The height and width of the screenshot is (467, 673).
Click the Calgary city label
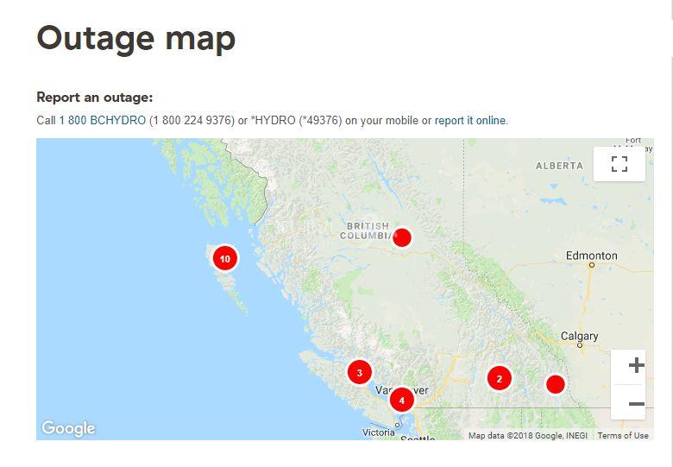click(x=579, y=336)
